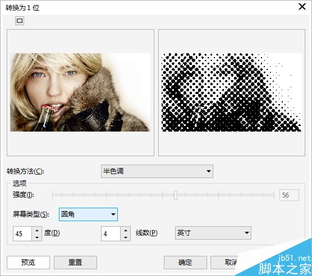Decrease the 度 angle with down arrow
Viewport: 312px width, 276px height.
pos(37,237)
